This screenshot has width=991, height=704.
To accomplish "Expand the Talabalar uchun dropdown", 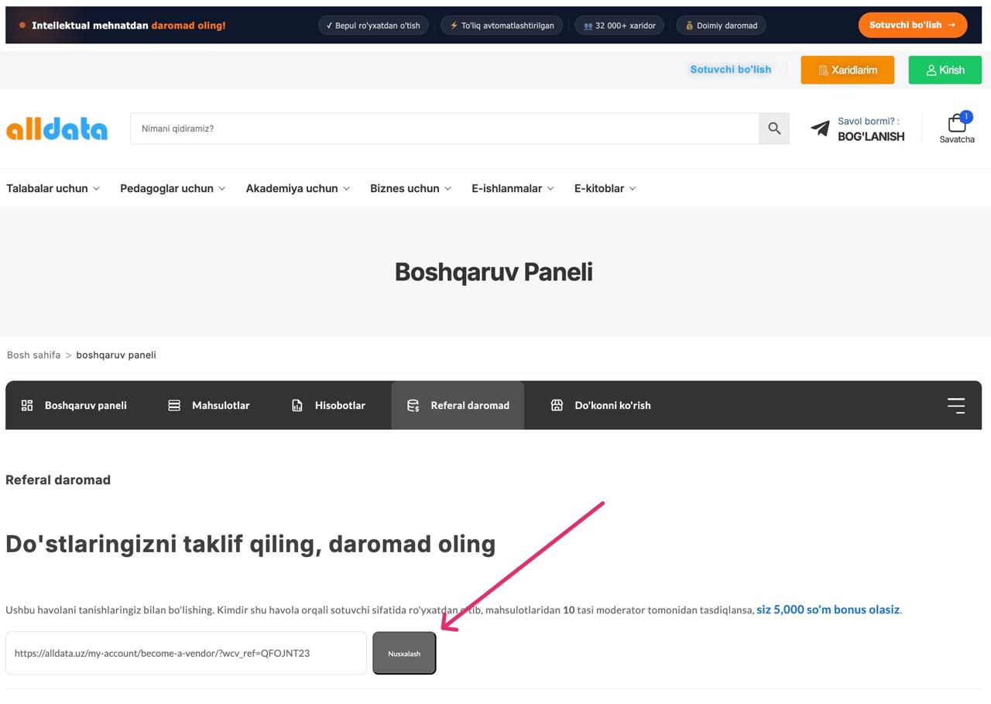I will pyautogui.click(x=53, y=188).
